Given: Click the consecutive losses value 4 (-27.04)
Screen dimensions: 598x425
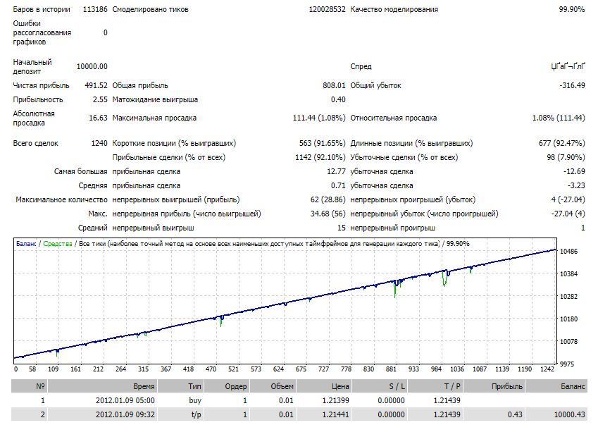Looking at the screenshot, I should click(568, 199).
